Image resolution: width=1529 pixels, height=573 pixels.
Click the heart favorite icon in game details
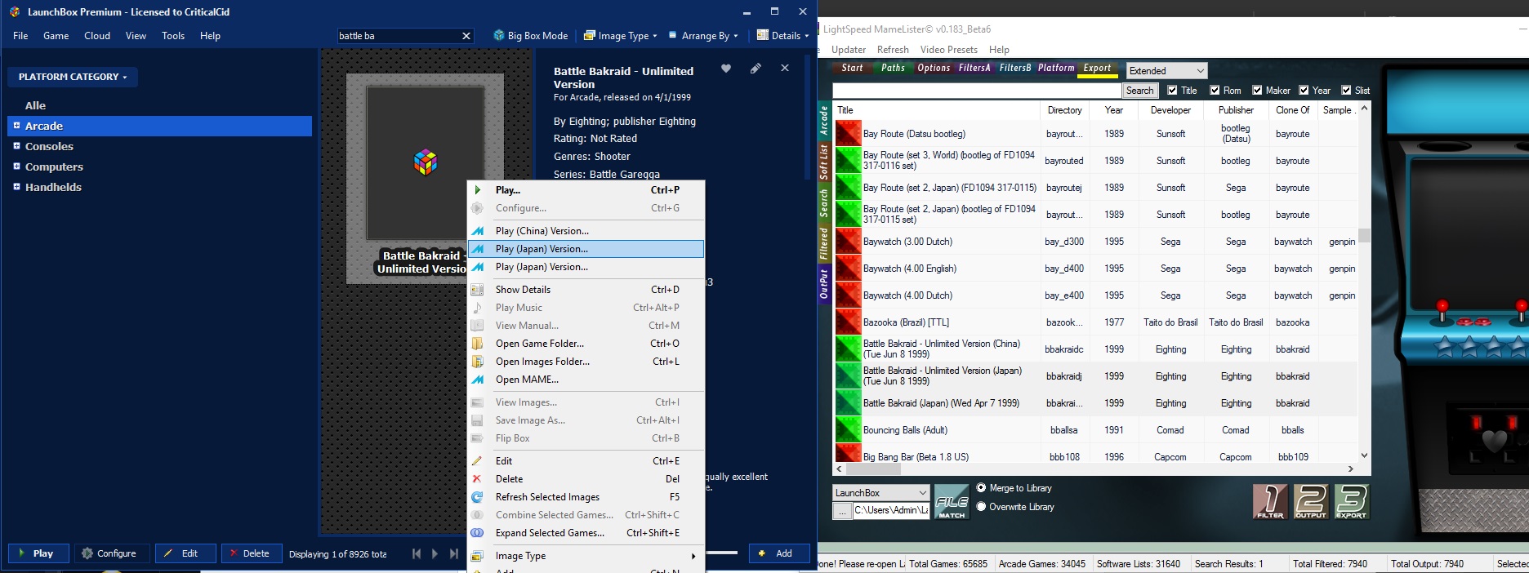coord(726,69)
